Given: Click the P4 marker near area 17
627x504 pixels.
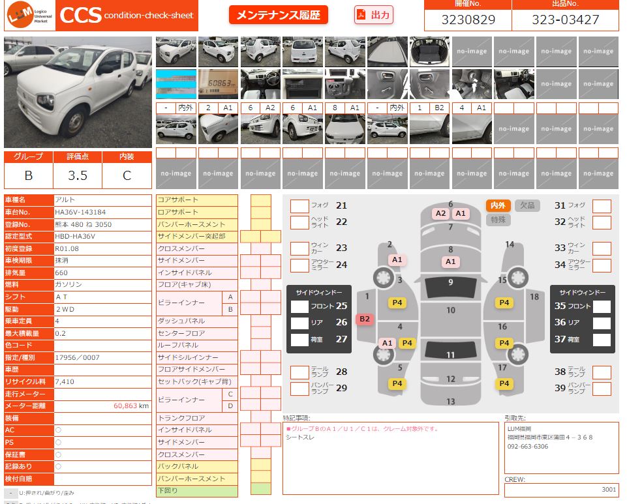Looking at the screenshot, I should (504, 383).
